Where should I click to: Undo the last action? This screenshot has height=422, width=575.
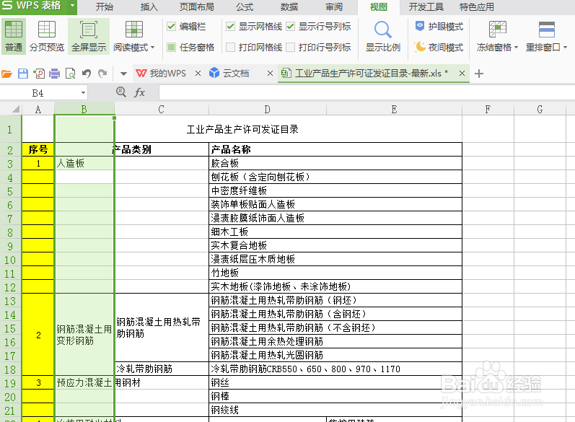pos(86,74)
